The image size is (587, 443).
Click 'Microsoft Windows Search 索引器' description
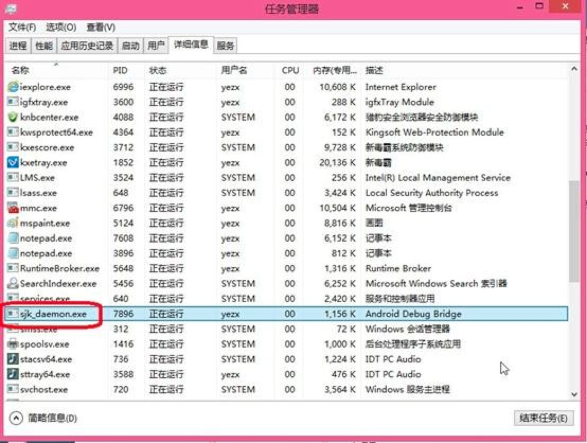coord(436,283)
